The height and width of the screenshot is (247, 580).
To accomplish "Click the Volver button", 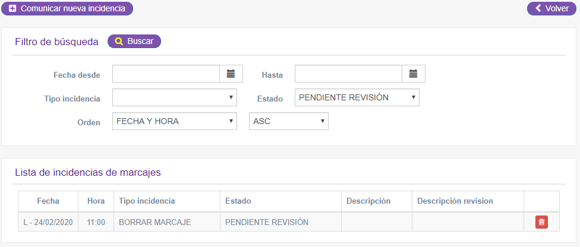I will (551, 8).
